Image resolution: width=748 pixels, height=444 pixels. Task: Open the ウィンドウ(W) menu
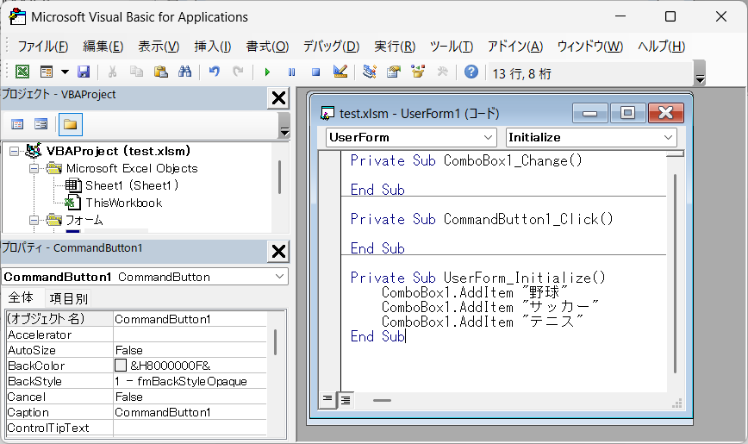click(590, 47)
